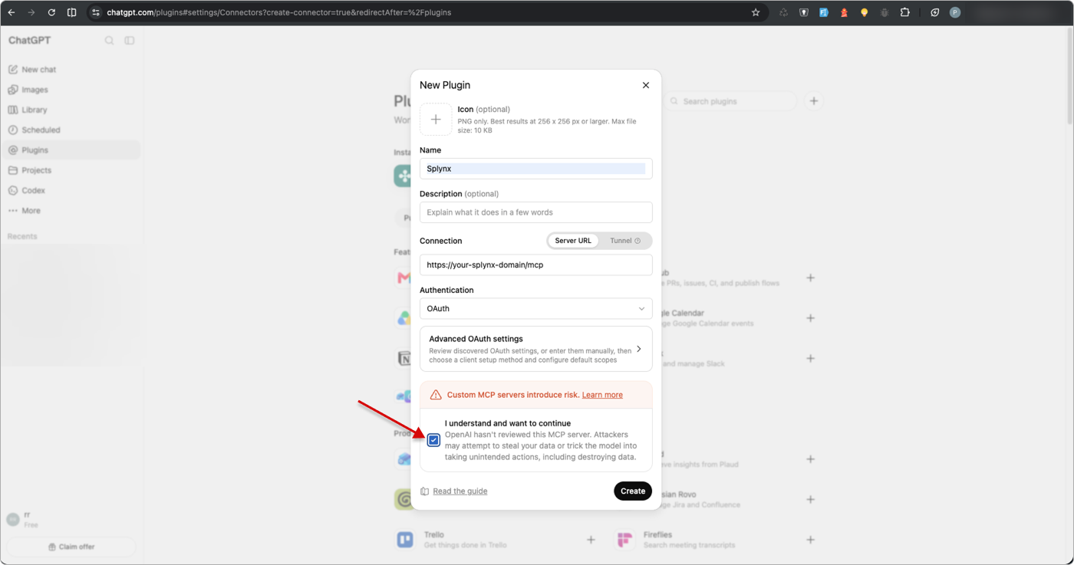Image resolution: width=1074 pixels, height=565 pixels.
Task: Add the Trello plugin with plus icon
Action: click(x=591, y=540)
